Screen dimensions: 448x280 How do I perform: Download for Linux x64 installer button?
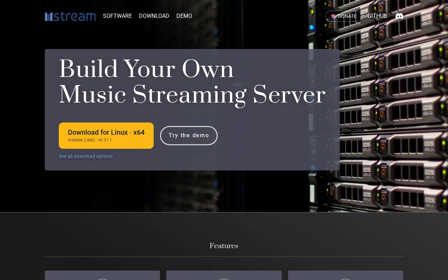tap(106, 135)
